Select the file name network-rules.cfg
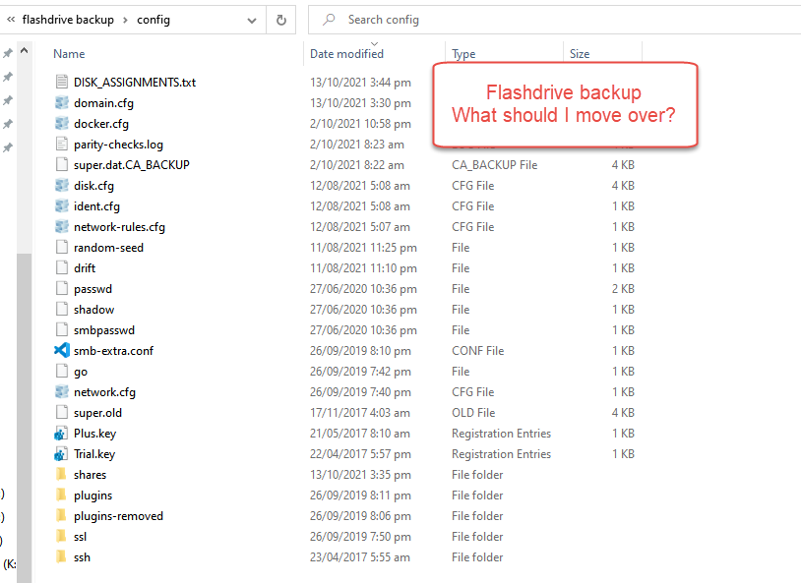The width and height of the screenshot is (801, 583). (119, 227)
